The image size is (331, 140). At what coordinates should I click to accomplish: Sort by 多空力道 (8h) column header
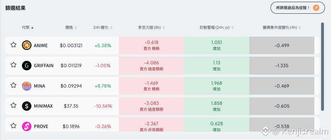point(151,27)
